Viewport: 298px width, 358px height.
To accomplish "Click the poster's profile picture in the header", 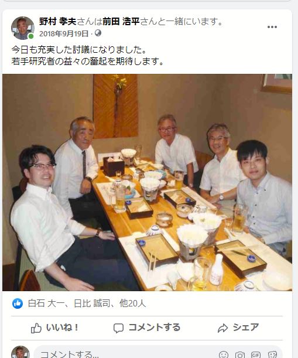I will pos(23,28).
